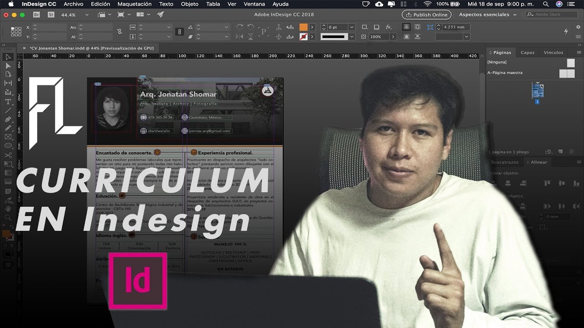Toggle jump object text wrap
The height and width of the screenshot is (328, 584).
(418, 36)
